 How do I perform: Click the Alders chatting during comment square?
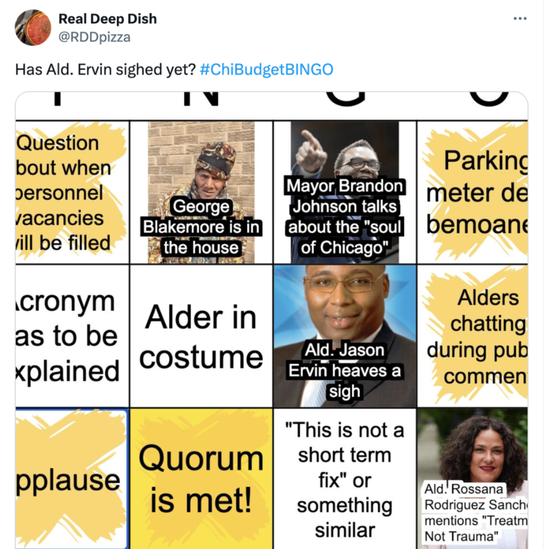[x=473, y=336]
